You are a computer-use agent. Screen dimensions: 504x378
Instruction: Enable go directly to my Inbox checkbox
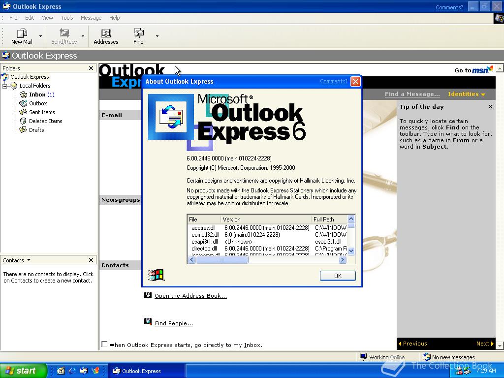104,344
